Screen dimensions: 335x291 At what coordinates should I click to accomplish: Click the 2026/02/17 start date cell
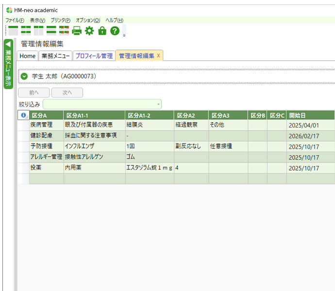[311, 136]
